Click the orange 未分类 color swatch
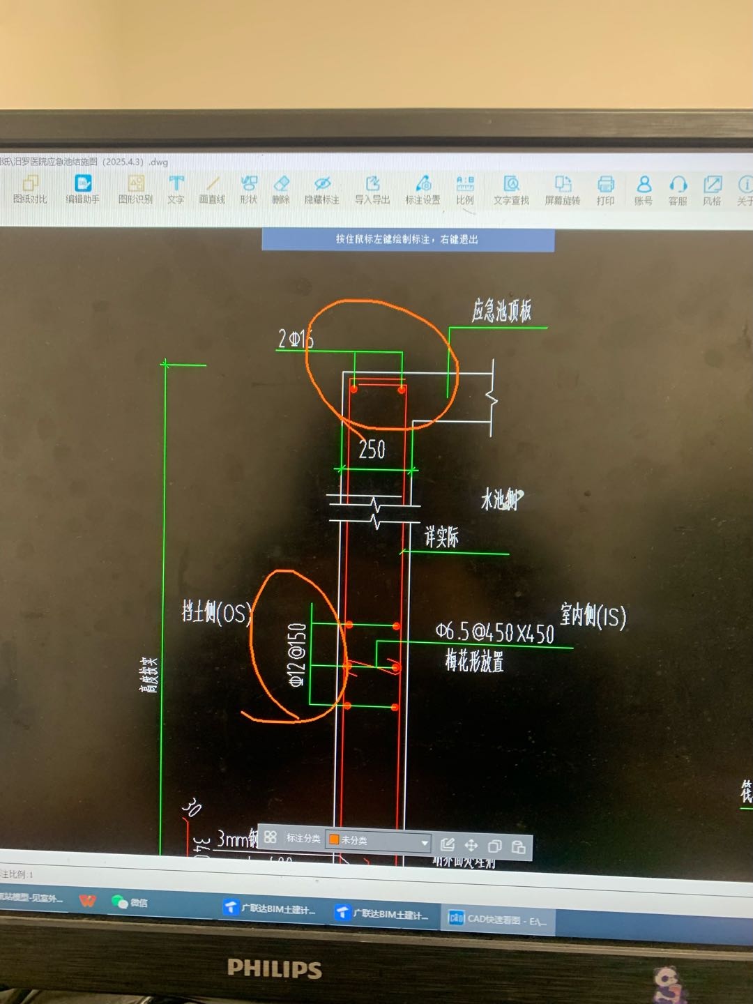Image resolution: width=753 pixels, height=1004 pixels. [334, 839]
